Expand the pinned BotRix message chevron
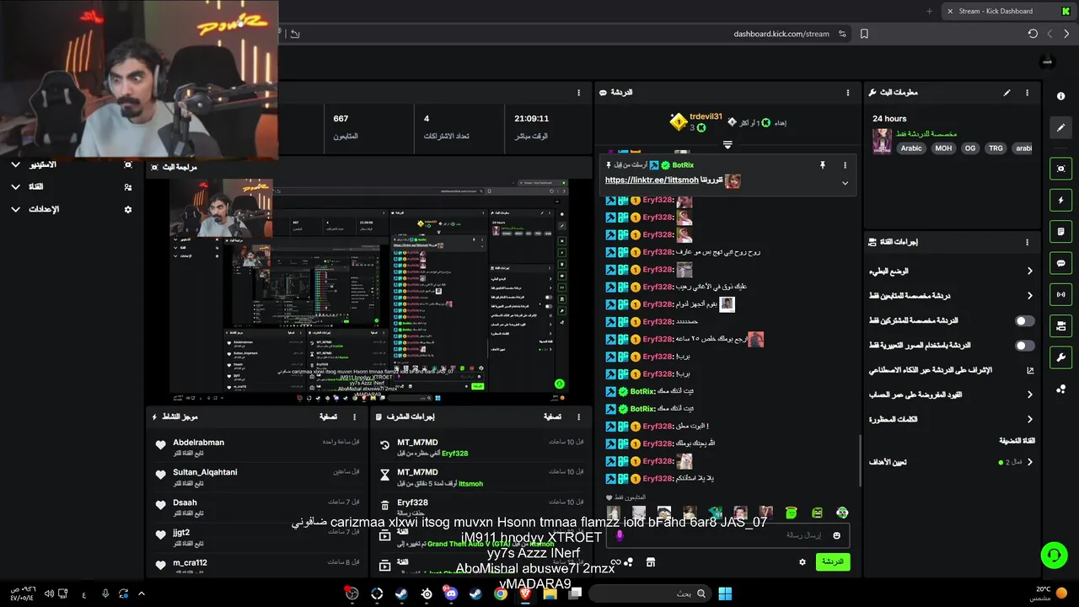Screen dimensions: 1079x607 point(845,183)
